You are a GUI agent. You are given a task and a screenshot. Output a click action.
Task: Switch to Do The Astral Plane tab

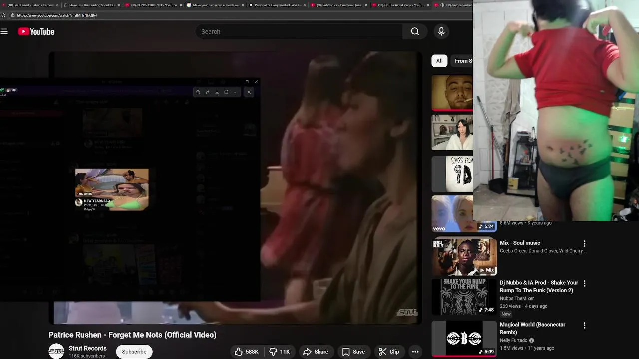(401, 5)
